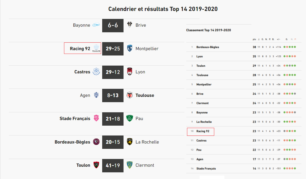Click the Bordeaux-Bègles club logo
This screenshot has height=179, width=306.
(96, 142)
